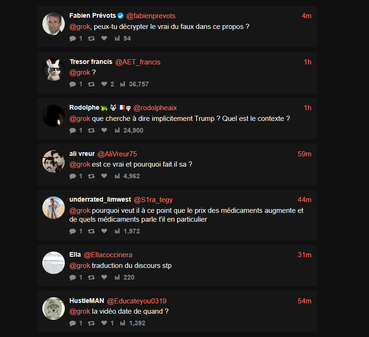Retweet Tresor francis' tweet
Viewport: 369px width, 337px height.
pyautogui.click(x=91, y=84)
